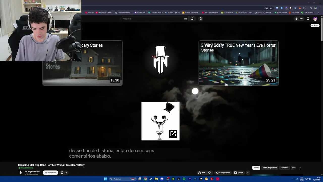Open Steam from the taskbar
The width and height of the screenshot is (323, 182).
click(x=151, y=179)
